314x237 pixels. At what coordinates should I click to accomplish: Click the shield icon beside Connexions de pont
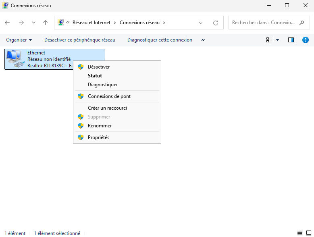[x=81, y=96]
